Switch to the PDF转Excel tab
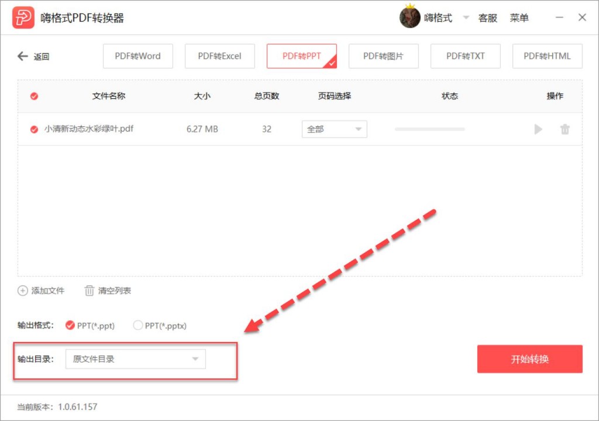599x421 pixels. click(x=220, y=56)
